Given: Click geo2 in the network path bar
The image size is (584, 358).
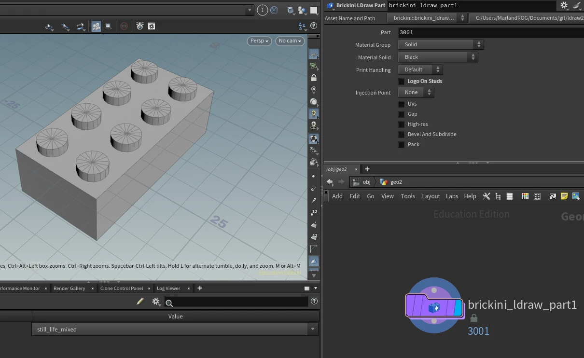Looking at the screenshot, I should pyautogui.click(x=391, y=182).
